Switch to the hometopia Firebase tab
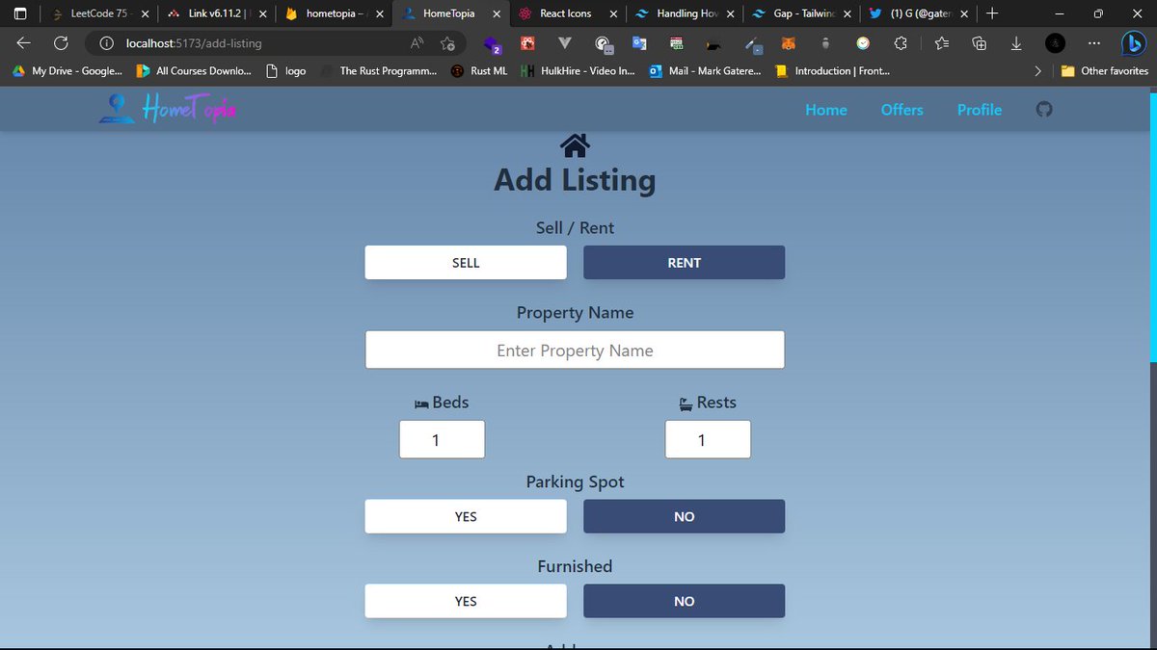1157x650 pixels. coord(334,14)
